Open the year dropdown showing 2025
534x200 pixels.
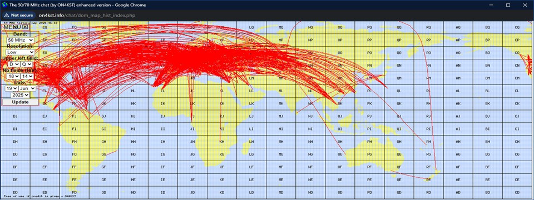(x=20, y=95)
